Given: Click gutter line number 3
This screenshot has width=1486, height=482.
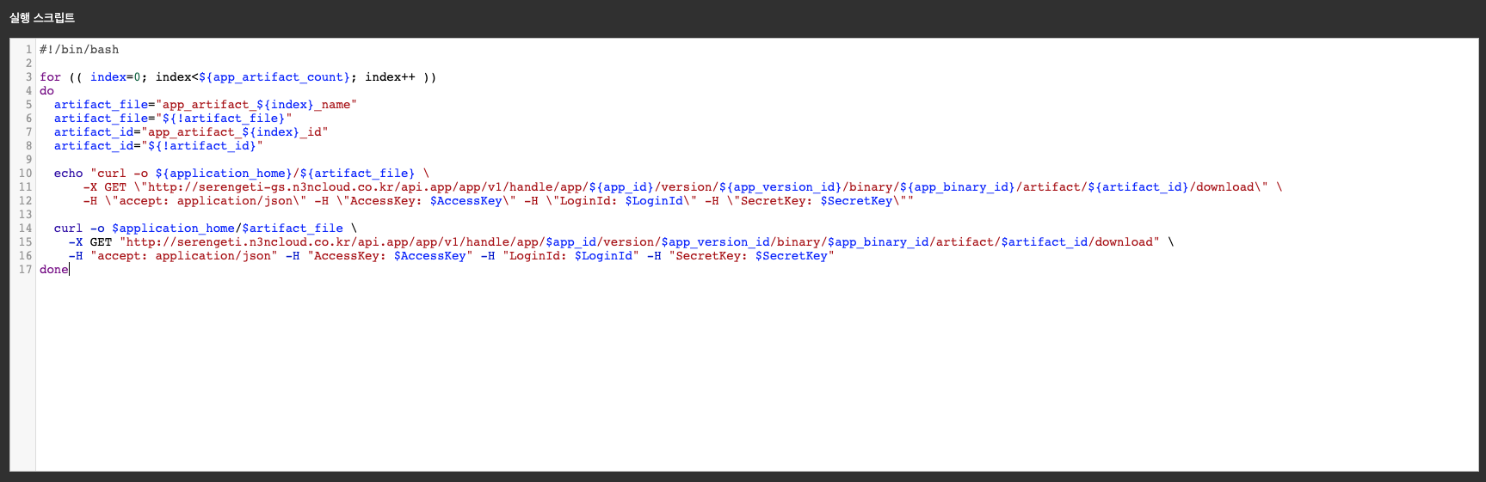Looking at the screenshot, I should click(x=28, y=77).
